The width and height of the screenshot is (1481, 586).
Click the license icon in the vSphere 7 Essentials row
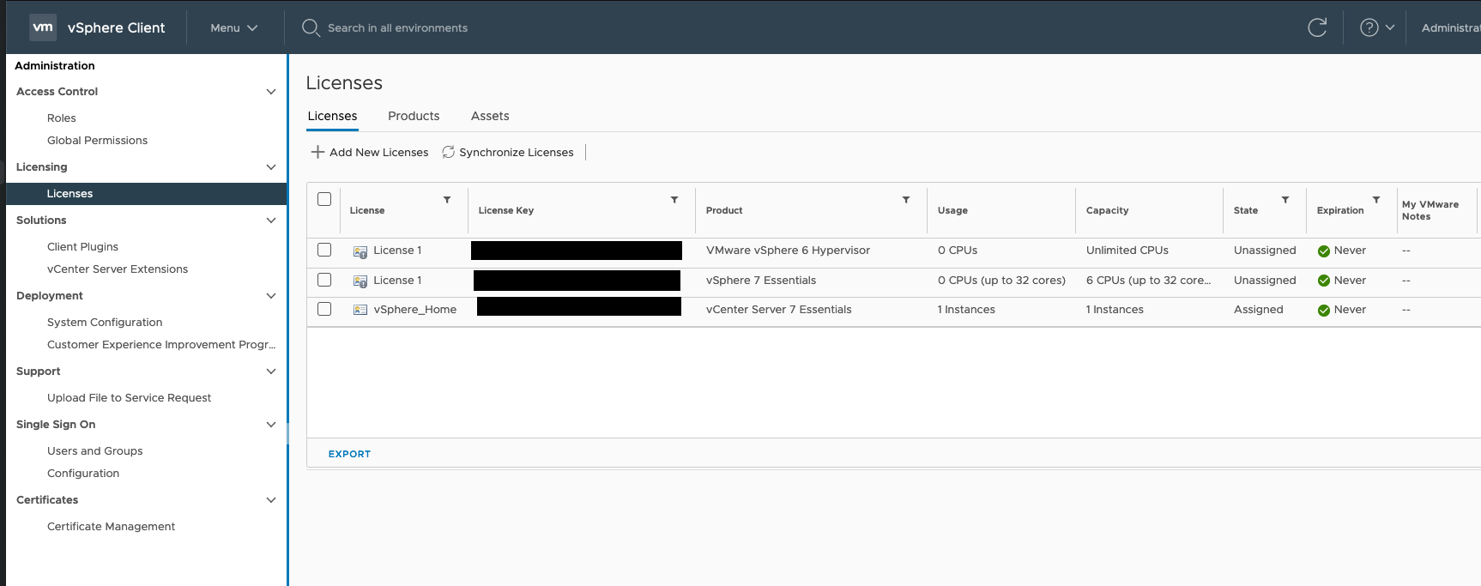point(360,281)
